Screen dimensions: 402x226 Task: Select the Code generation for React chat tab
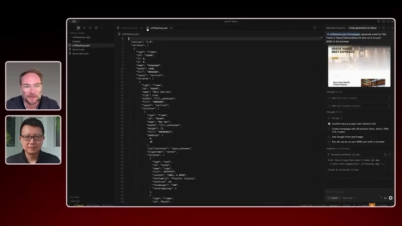[362, 28]
